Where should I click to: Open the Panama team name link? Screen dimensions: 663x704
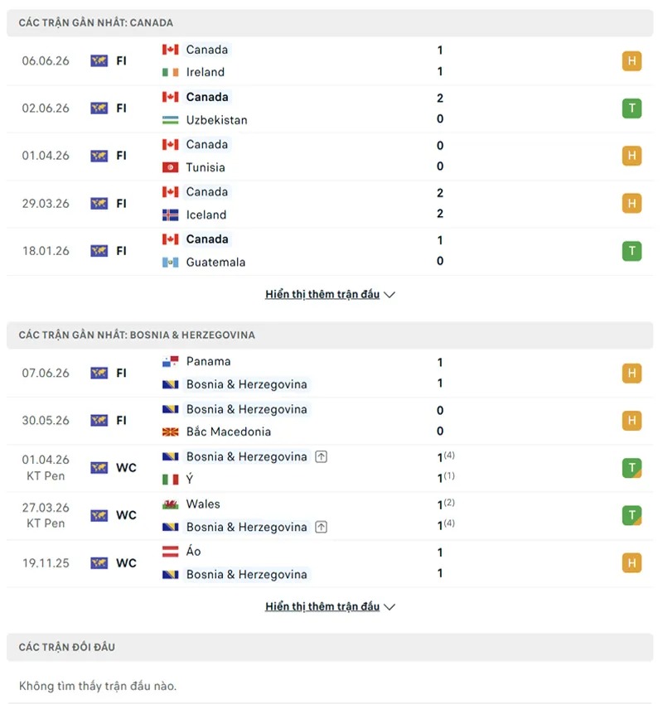(208, 361)
